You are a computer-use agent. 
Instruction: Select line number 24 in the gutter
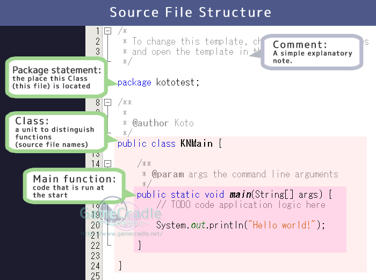[x=95, y=266]
